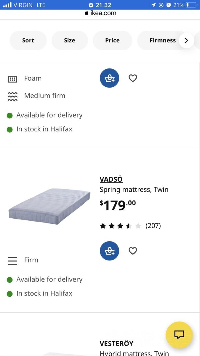Image resolution: width=200 pixels, height=356 pixels.
Task: Open the Price filter options
Action: (x=112, y=40)
